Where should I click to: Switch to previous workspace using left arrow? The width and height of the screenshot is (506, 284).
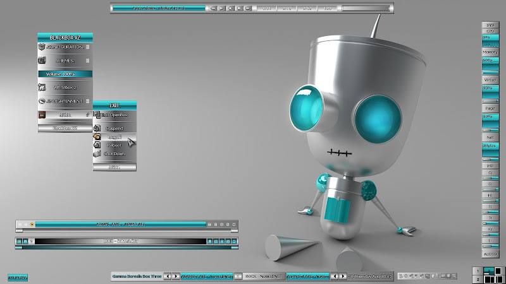pos(167,276)
